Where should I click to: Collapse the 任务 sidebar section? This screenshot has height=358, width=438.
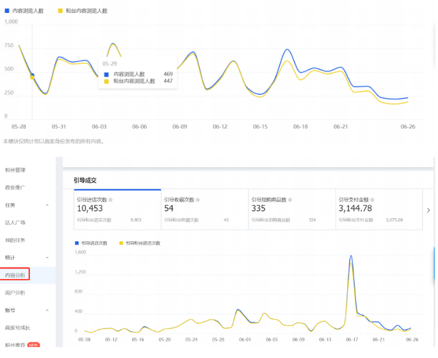47,205
